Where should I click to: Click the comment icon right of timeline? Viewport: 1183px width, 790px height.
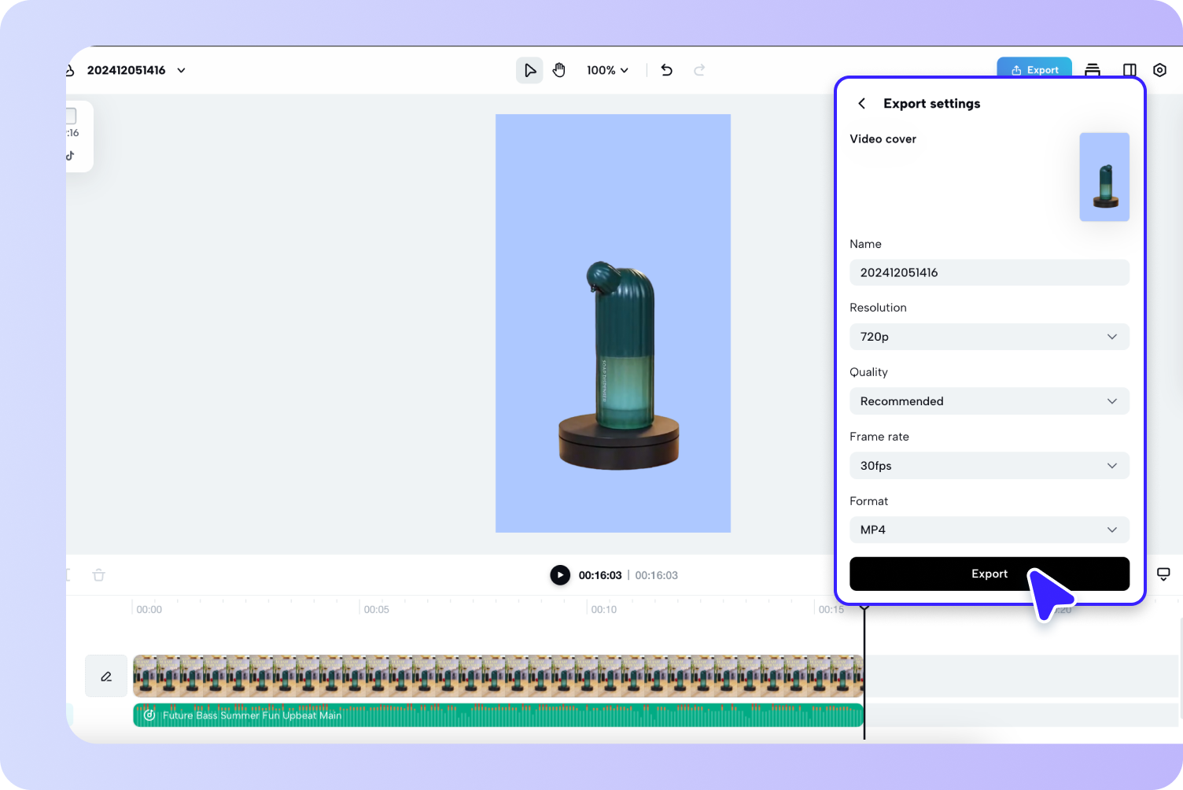pyautogui.click(x=1163, y=574)
